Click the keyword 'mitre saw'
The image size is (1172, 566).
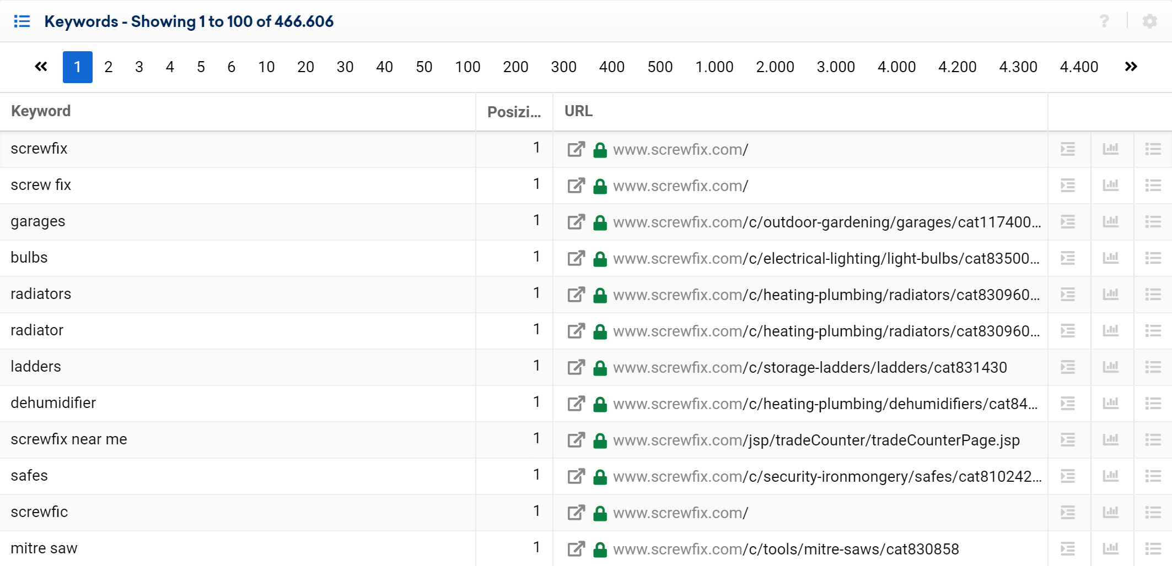tap(44, 548)
